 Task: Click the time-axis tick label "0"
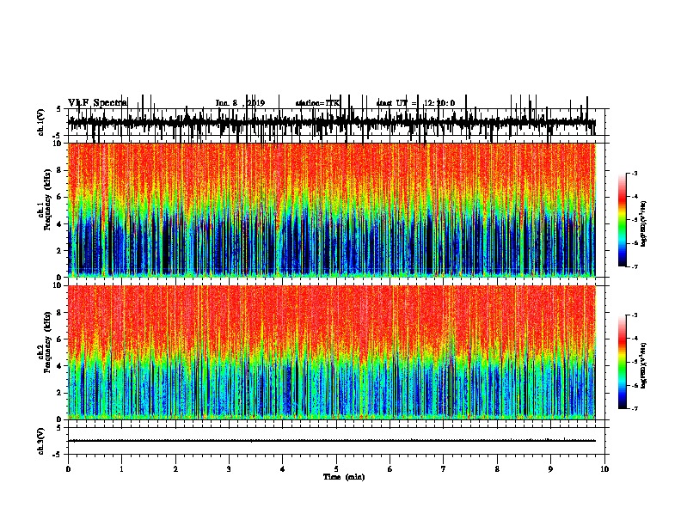pos(68,469)
